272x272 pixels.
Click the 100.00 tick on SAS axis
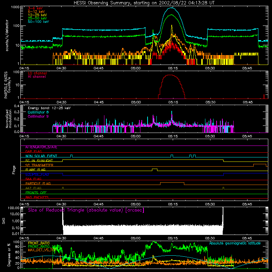[14, 208]
